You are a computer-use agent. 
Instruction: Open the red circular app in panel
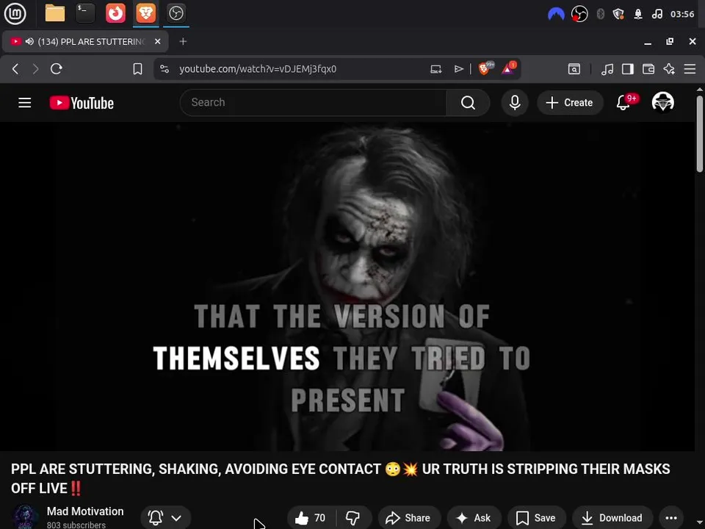(115, 13)
